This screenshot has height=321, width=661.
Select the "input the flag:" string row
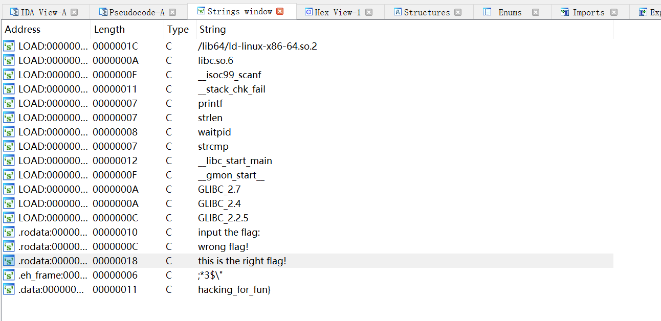229,233
